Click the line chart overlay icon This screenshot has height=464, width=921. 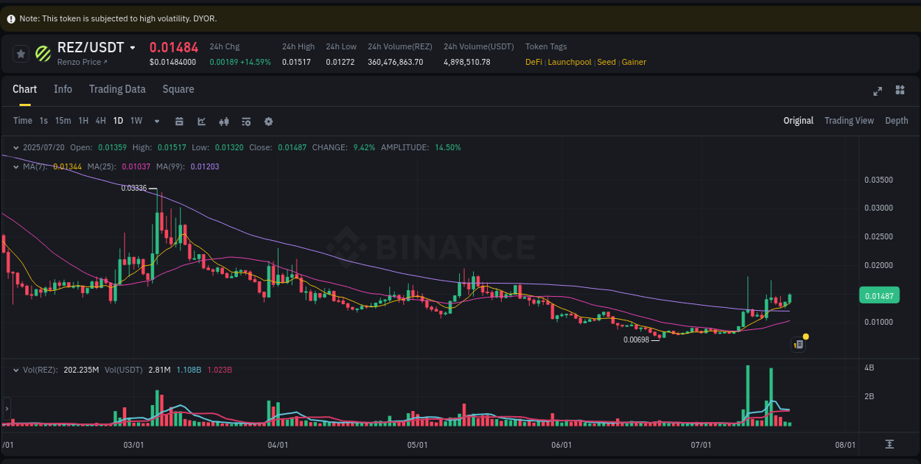point(201,120)
